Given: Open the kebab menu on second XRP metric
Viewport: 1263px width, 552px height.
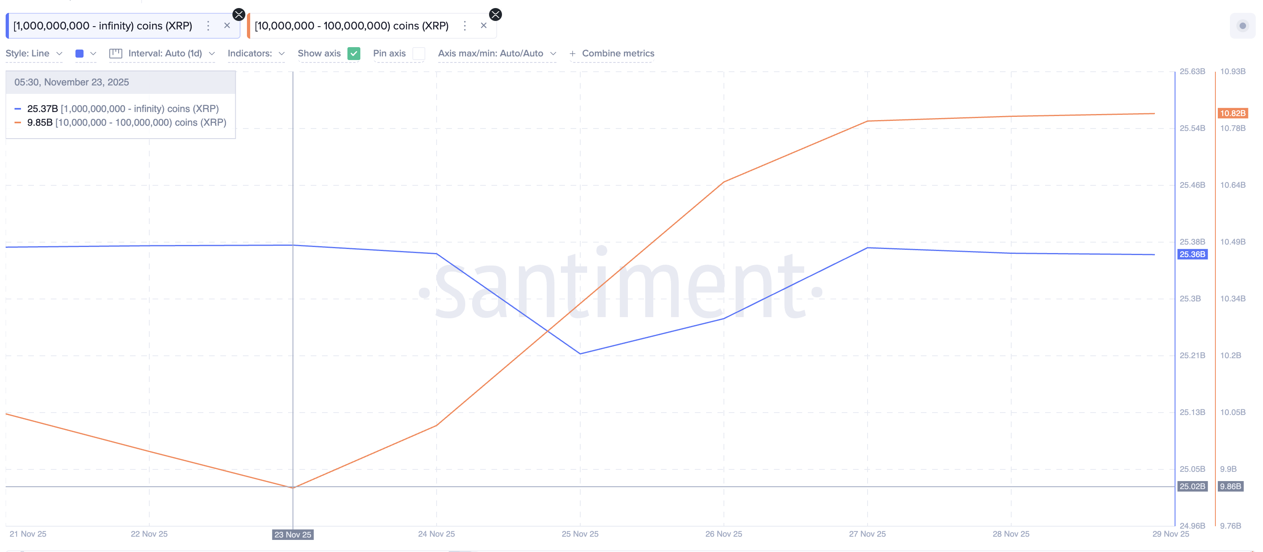Looking at the screenshot, I should pos(465,25).
